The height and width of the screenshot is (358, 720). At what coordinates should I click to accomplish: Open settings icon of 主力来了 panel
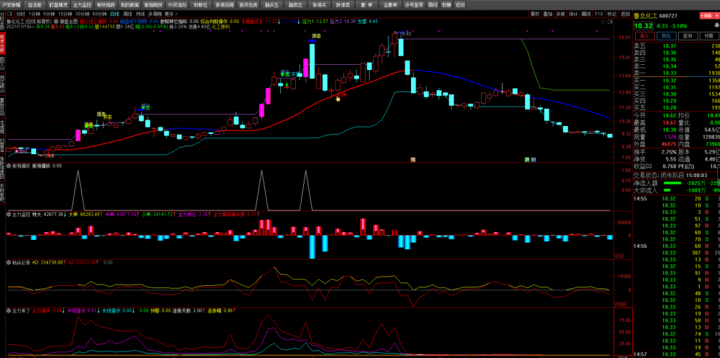[x=9, y=310]
